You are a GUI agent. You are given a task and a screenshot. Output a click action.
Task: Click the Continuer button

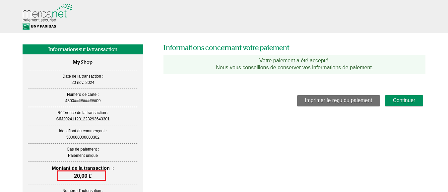tap(404, 100)
